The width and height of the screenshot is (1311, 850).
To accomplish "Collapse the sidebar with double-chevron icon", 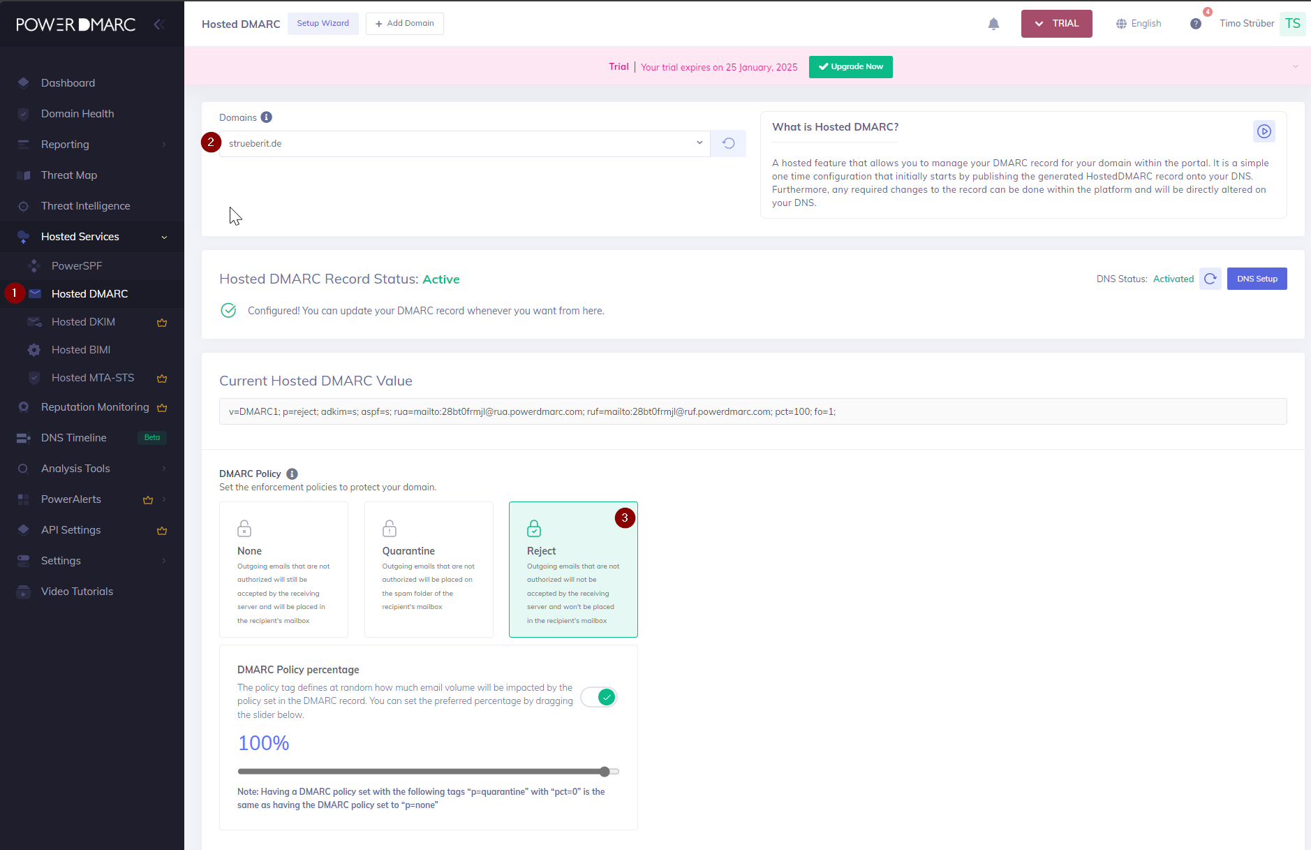I will point(159,24).
